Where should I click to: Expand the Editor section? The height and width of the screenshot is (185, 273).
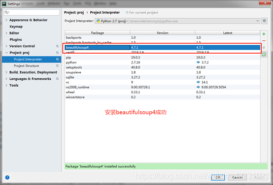[x=6, y=33]
